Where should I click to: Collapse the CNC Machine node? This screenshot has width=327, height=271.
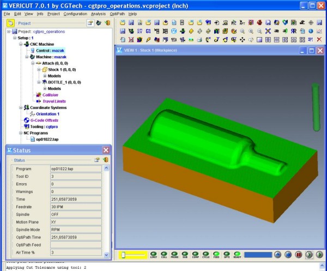(x=21, y=44)
